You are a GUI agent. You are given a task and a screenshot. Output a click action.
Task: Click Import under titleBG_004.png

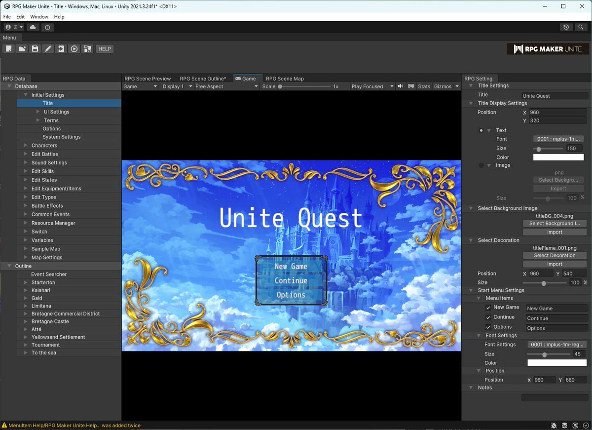(x=555, y=232)
